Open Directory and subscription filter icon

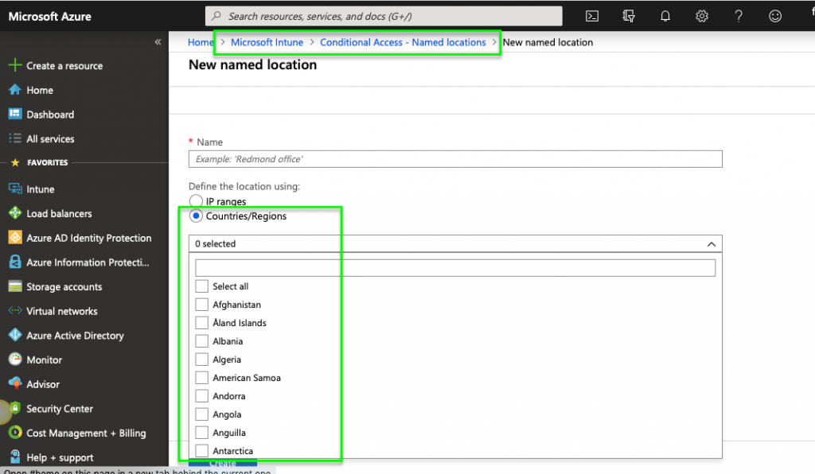pyautogui.click(x=629, y=16)
